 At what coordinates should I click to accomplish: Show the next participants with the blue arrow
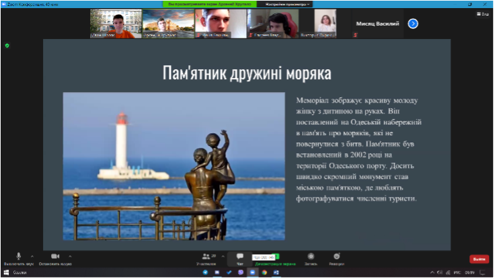pyautogui.click(x=413, y=24)
